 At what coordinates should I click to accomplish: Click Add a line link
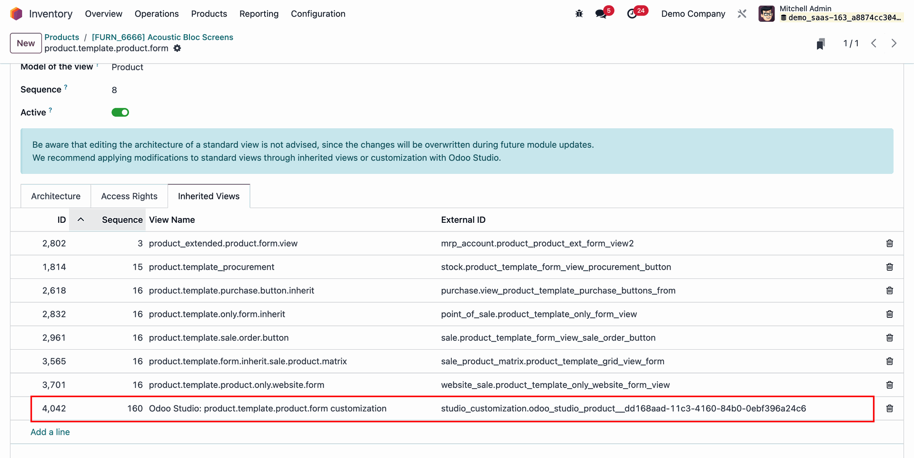click(x=50, y=432)
